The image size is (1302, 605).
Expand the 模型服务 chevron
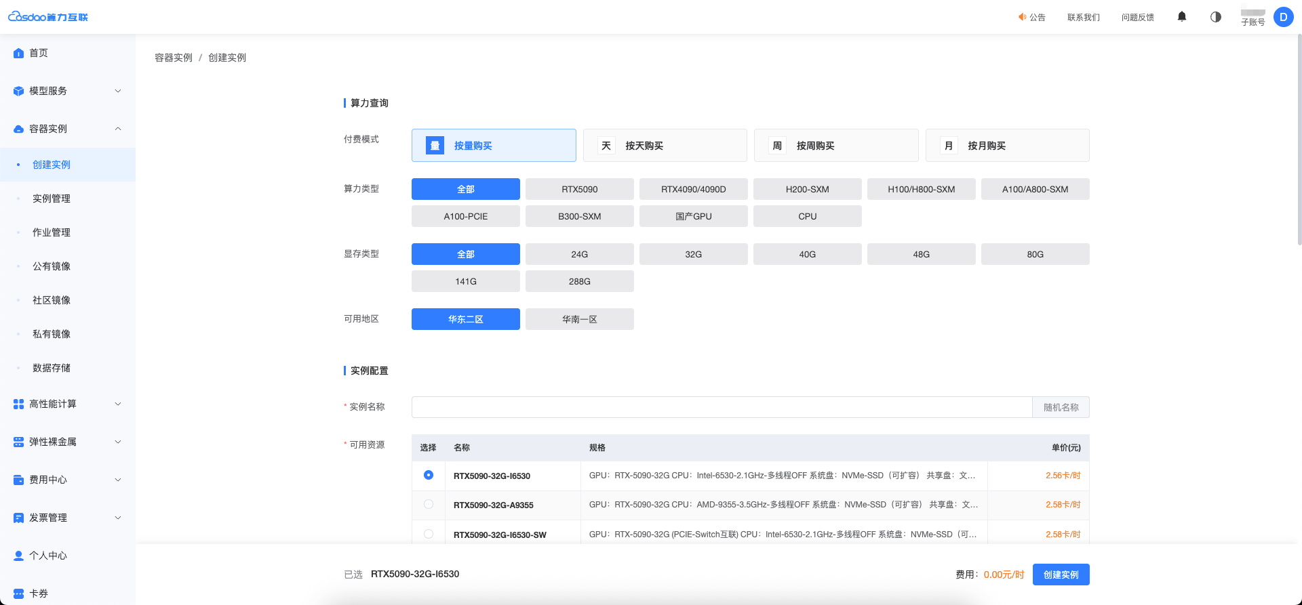[x=118, y=91]
